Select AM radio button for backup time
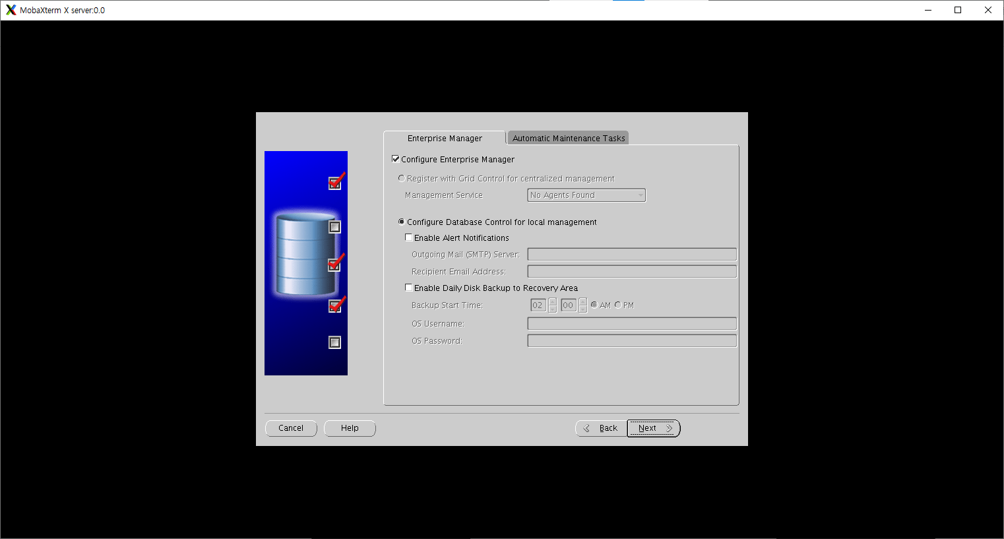Viewport: 1004px width, 539px height. coord(594,305)
